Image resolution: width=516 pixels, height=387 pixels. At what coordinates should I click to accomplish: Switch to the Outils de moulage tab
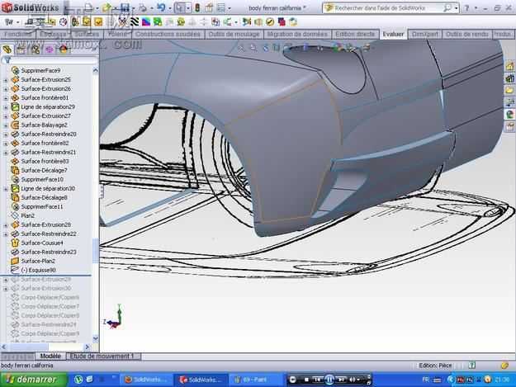(234, 34)
